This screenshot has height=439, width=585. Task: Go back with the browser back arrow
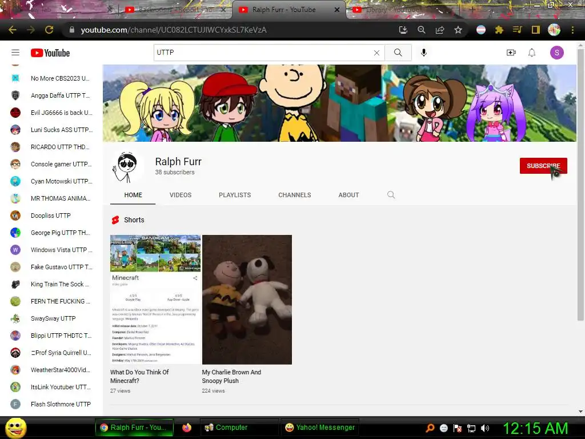pyautogui.click(x=13, y=30)
